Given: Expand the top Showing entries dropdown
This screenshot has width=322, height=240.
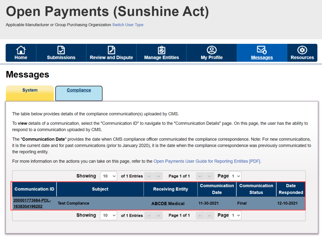Looking at the screenshot, I should coord(108,176).
